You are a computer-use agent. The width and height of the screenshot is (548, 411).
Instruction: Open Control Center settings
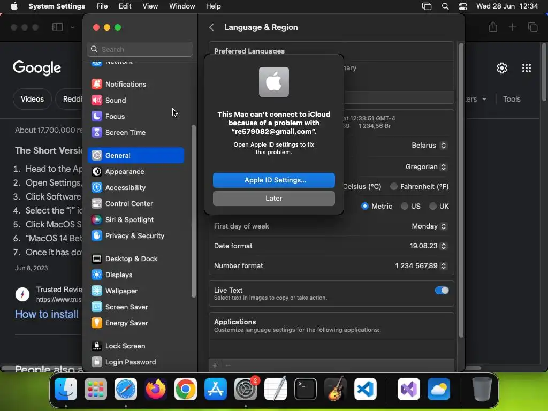coord(135,204)
